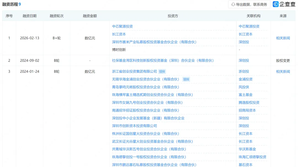Open 南通招华招证股权投资合伙企业 link
Image resolution: width=298 pixels, height=167 pixels.
coord(145,110)
